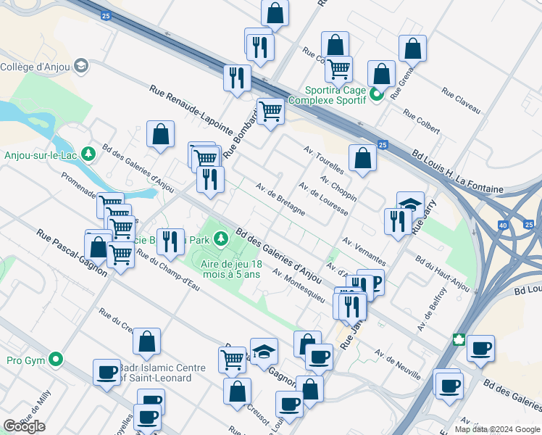542x435 pixels.
Task: Click shopping bag pin left of Rue Grenache label
Action: pos(381,76)
